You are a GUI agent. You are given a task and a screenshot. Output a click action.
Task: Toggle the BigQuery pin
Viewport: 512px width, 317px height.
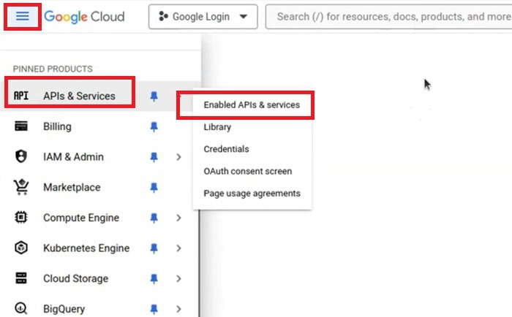[154, 309]
